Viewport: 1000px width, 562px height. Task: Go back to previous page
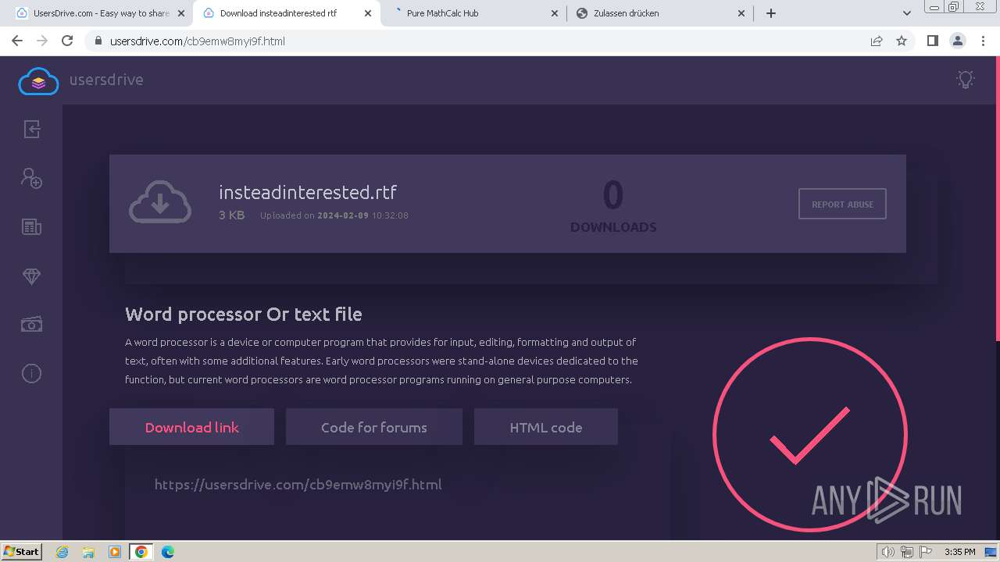point(17,41)
